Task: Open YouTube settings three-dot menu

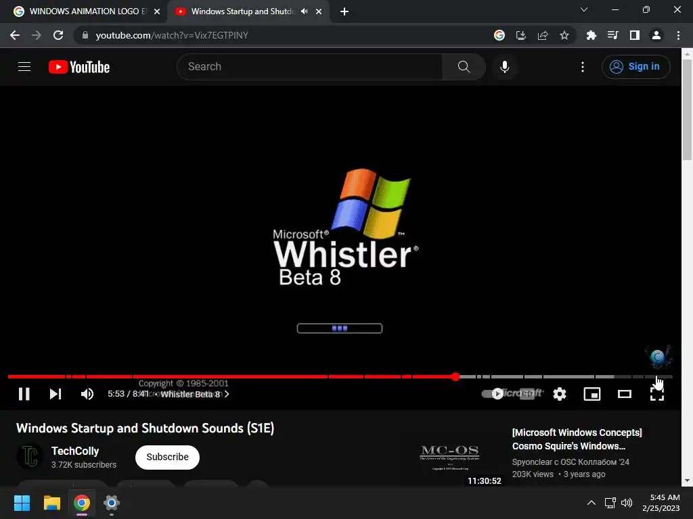Action: click(583, 67)
